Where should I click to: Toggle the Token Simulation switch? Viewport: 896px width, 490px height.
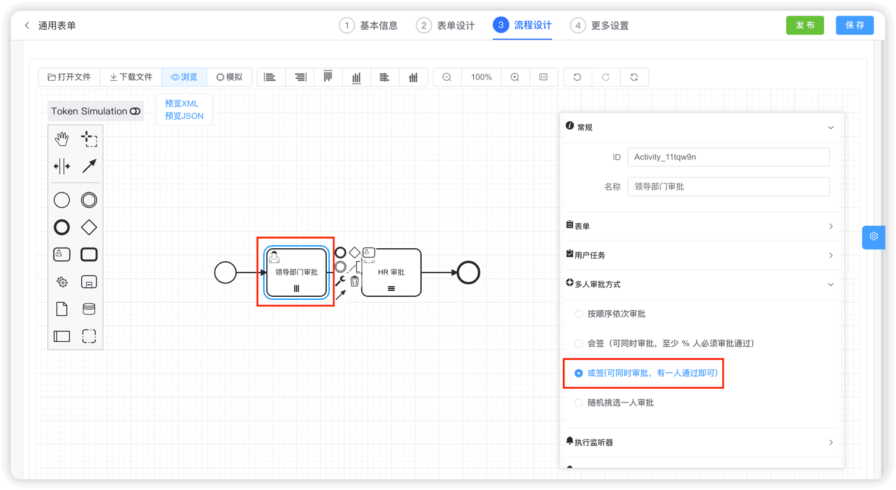point(135,111)
